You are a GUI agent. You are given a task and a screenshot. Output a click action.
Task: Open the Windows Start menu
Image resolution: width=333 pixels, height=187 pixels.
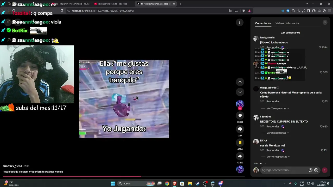click(x=113, y=184)
